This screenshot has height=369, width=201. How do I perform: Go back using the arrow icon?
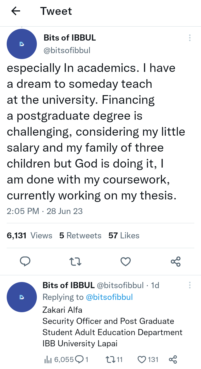click(x=16, y=11)
